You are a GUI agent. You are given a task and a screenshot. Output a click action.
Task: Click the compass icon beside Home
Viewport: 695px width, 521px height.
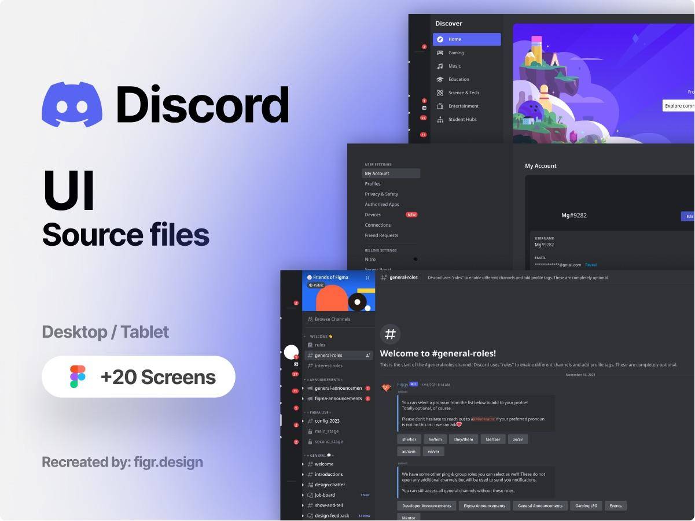click(x=440, y=39)
